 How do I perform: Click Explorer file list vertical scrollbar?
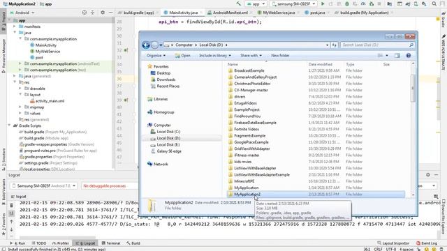click(x=413, y=89)
